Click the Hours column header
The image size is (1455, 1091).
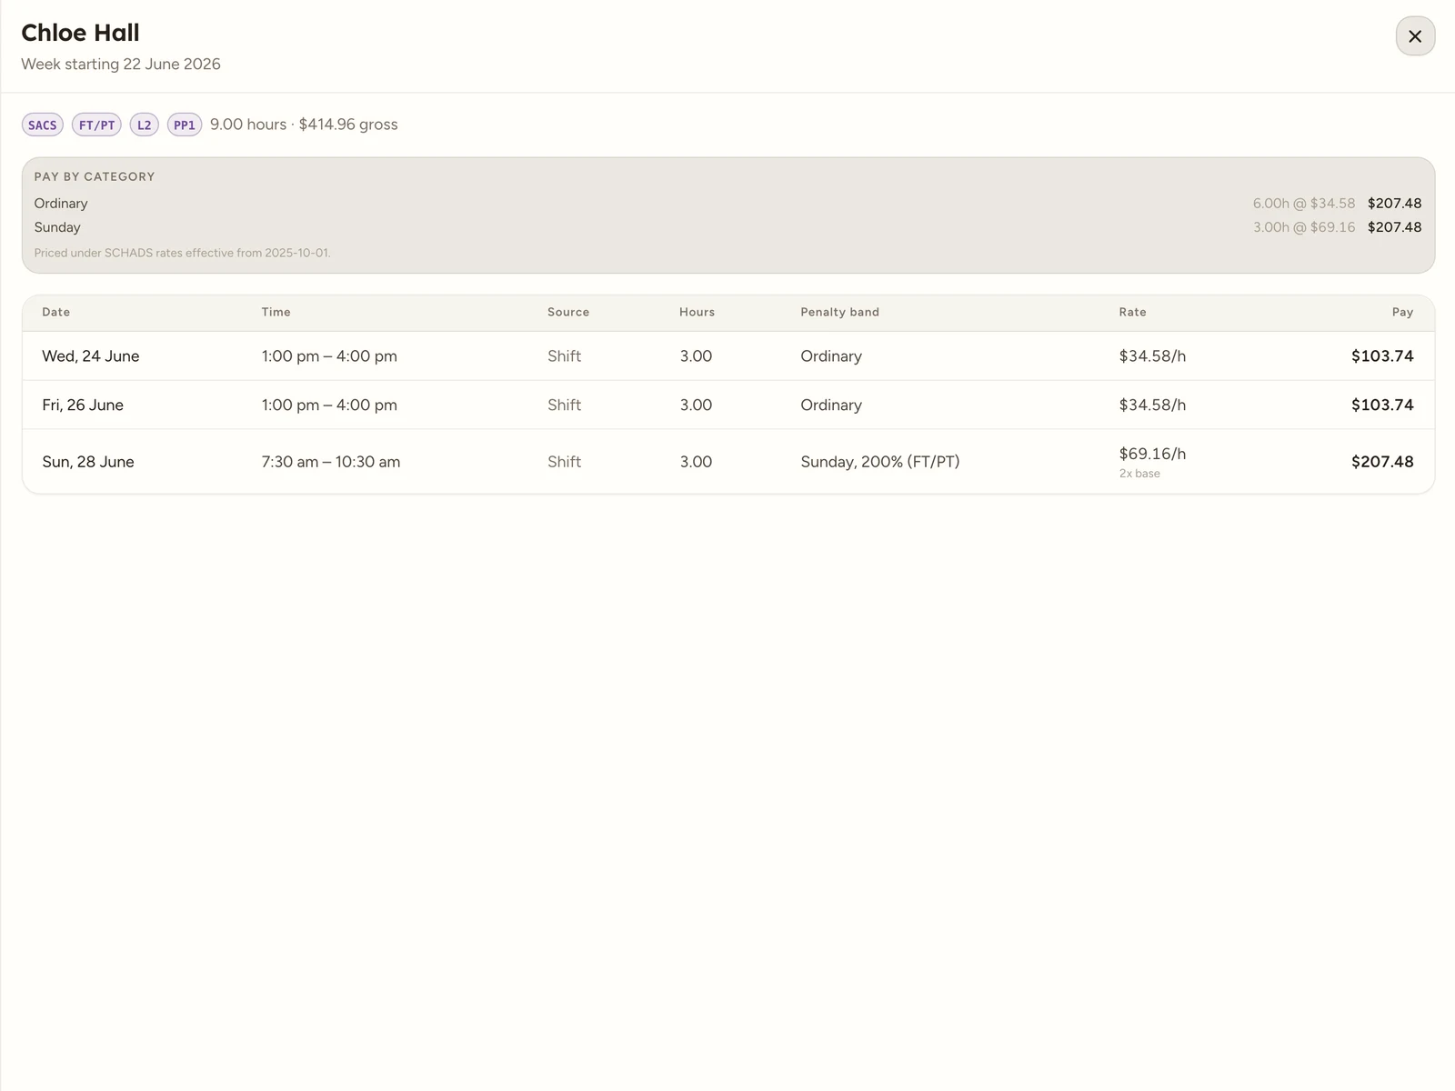coord(697,312)
